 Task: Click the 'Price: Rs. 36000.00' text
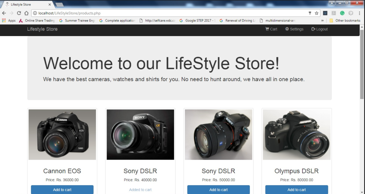[62, 180]
